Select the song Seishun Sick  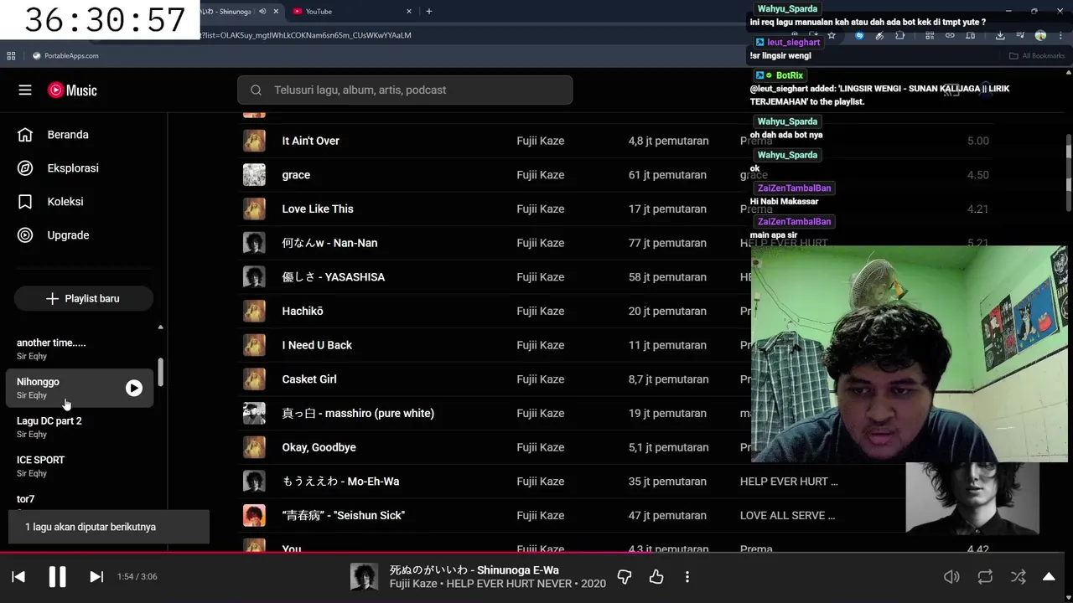pos(344,515)
